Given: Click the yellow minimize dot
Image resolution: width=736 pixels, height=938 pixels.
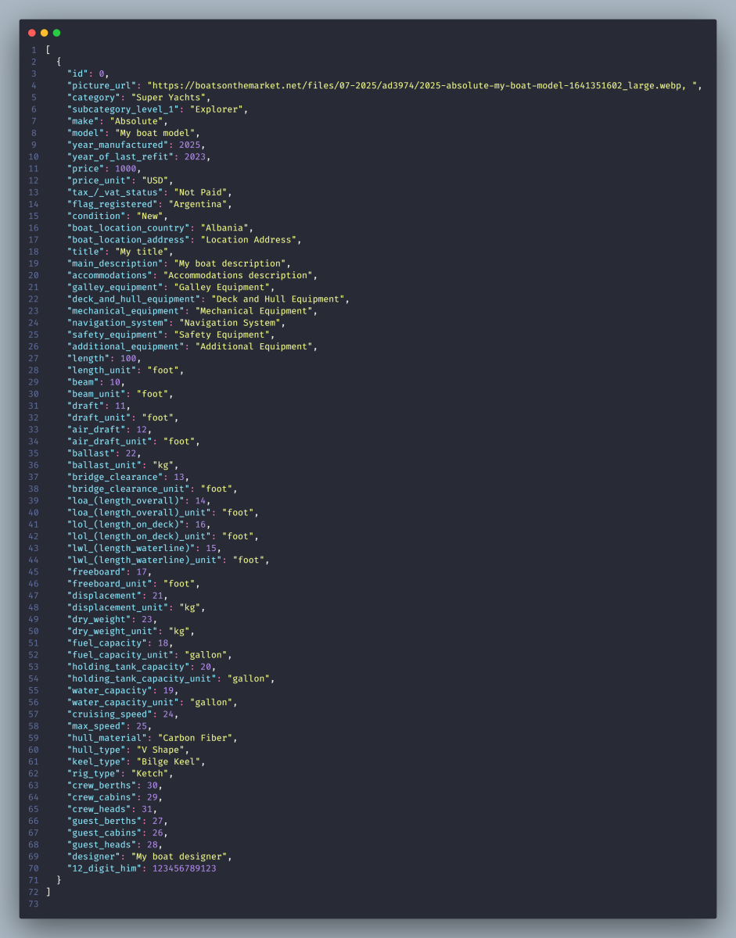Looking at the screenshot, I should (x=44, y=33).
